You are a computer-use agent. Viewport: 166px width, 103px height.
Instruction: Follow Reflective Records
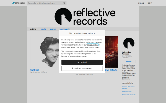click(x=129, y=62)
